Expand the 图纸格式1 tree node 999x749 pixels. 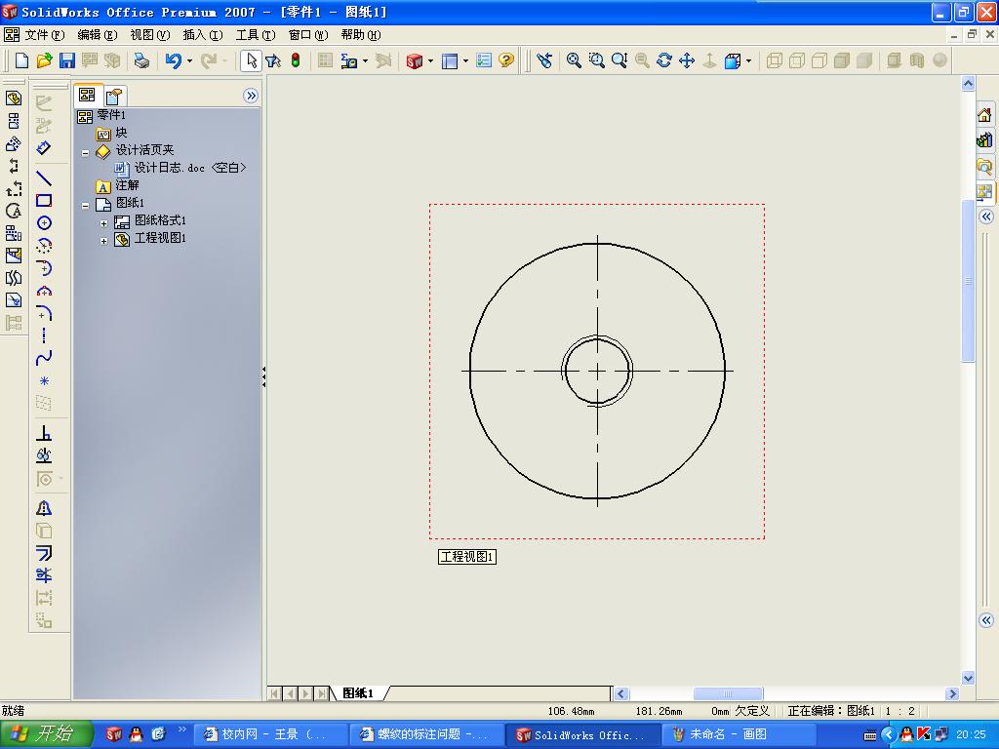[x=103, y=223]
